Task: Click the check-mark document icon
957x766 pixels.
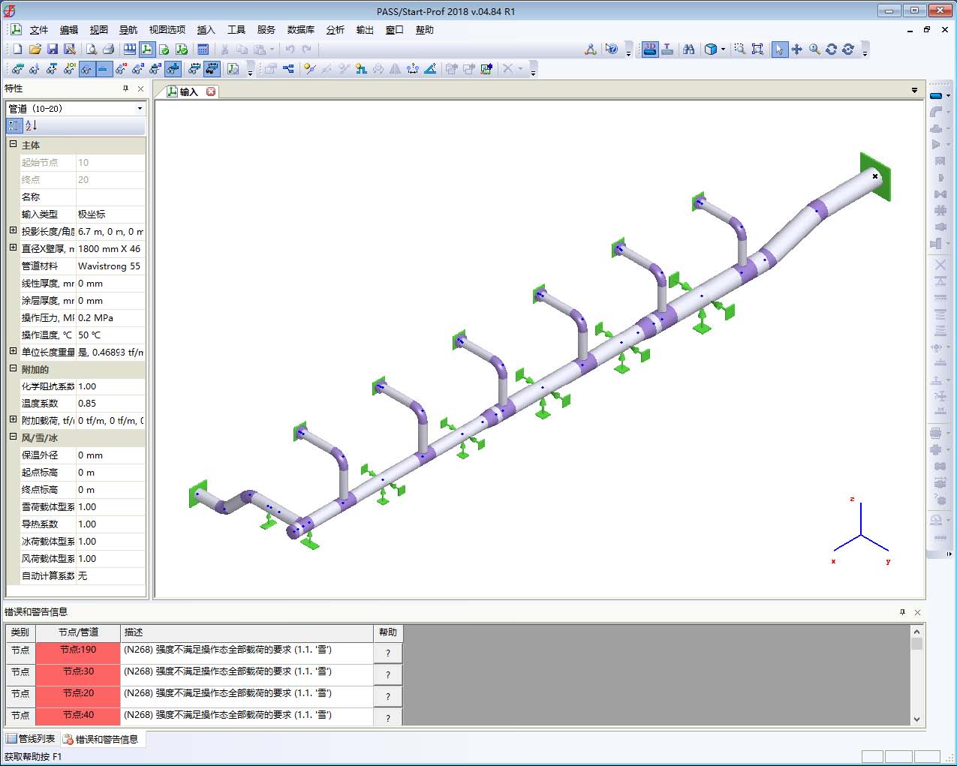Action: click(164, 50)
